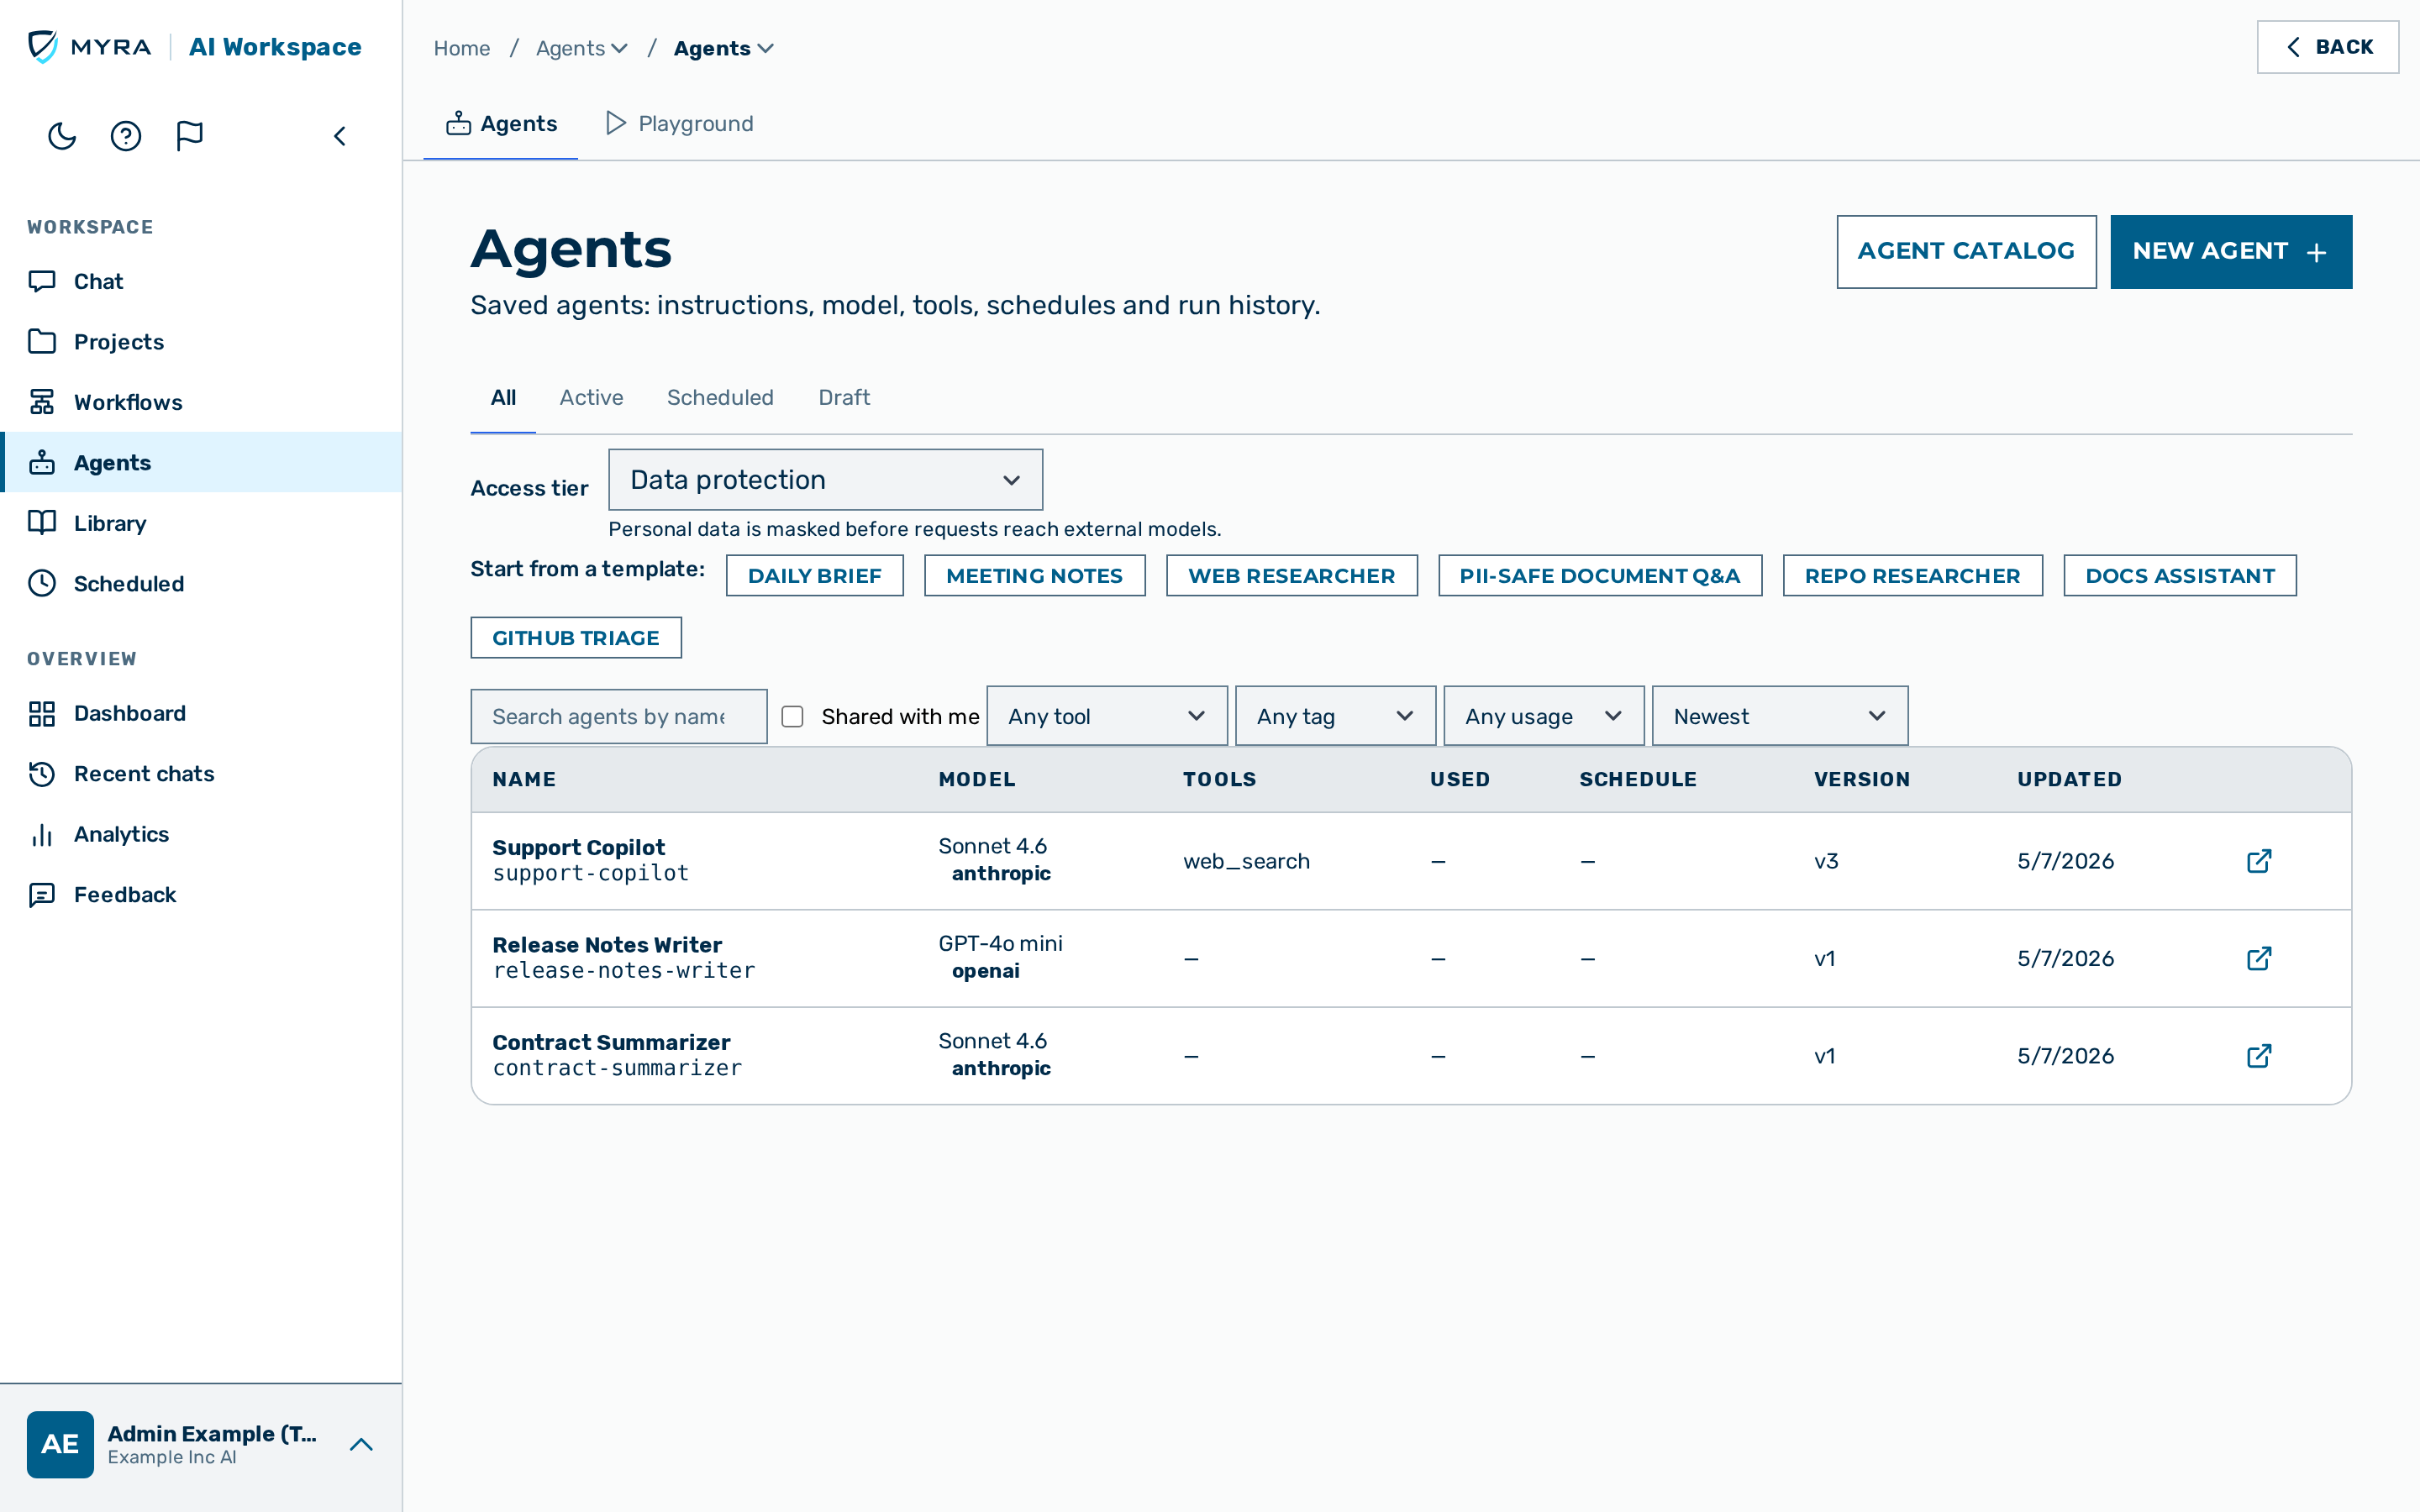Open Release Notes Writer external link icon

pyautogui.click(x=2259, y=958)
